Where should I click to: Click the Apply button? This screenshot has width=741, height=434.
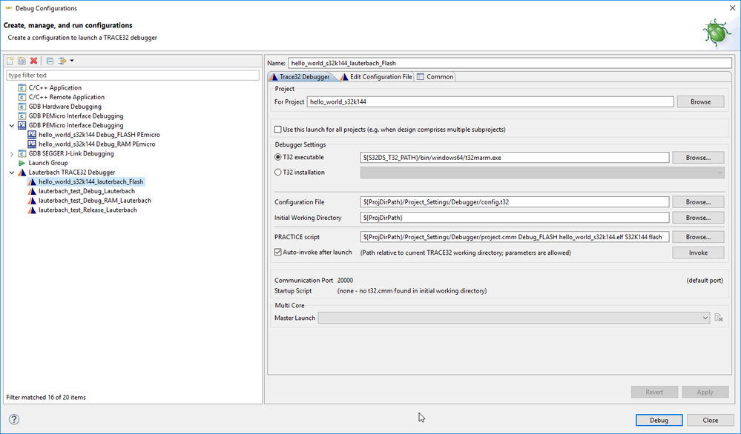(x=705, y=392)
